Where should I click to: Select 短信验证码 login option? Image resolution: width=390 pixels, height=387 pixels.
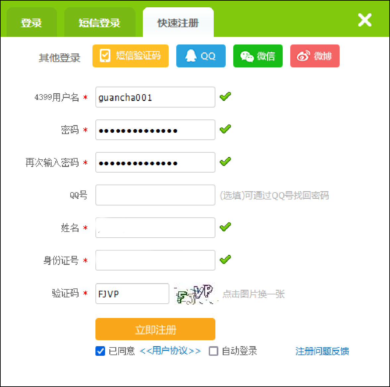(x=130, y=56)
